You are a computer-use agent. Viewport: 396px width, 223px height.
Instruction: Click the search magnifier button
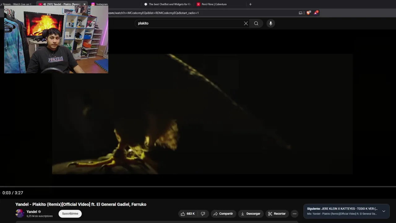point(256,23)
